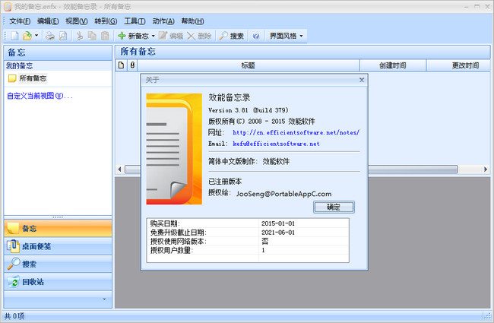Click the app icon in the title bar
494x323 pixels.
click(x=8, y=7)
